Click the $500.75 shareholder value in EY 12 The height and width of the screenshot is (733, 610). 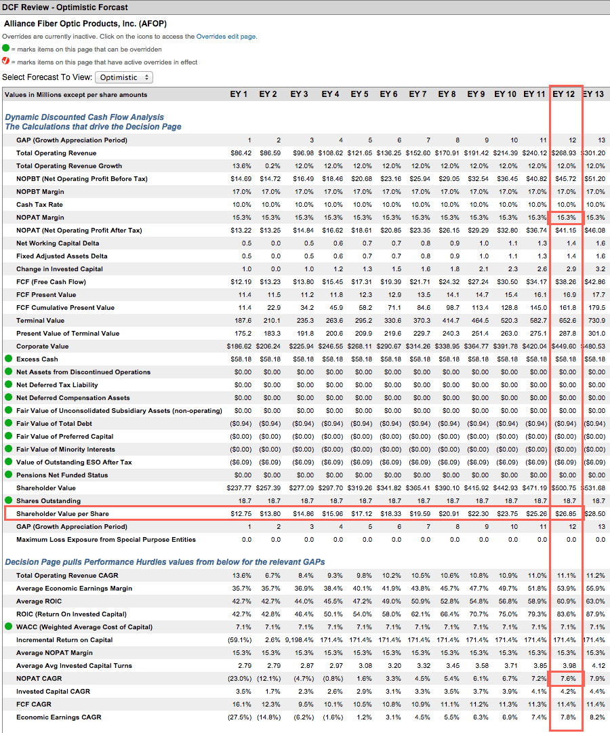click(564, 488)
